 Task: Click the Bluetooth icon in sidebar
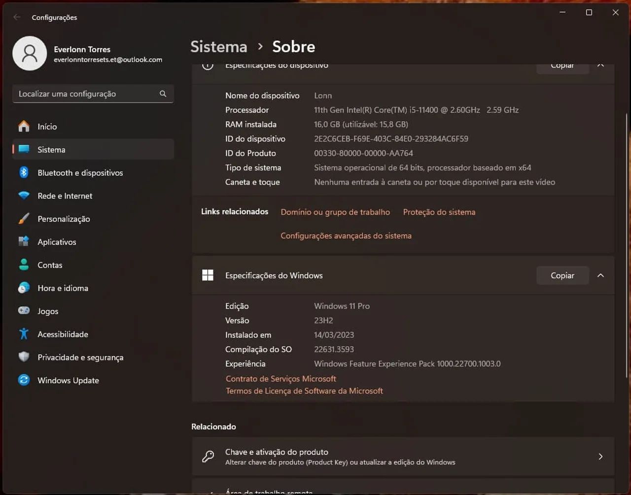point(24,172)
